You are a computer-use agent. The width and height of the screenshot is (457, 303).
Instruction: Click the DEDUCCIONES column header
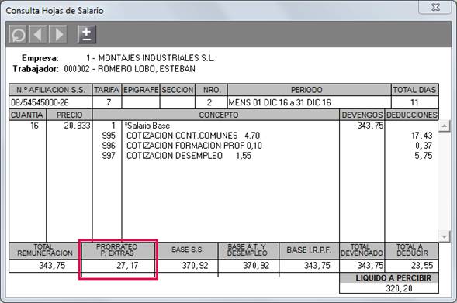click(x=412, y=115)
